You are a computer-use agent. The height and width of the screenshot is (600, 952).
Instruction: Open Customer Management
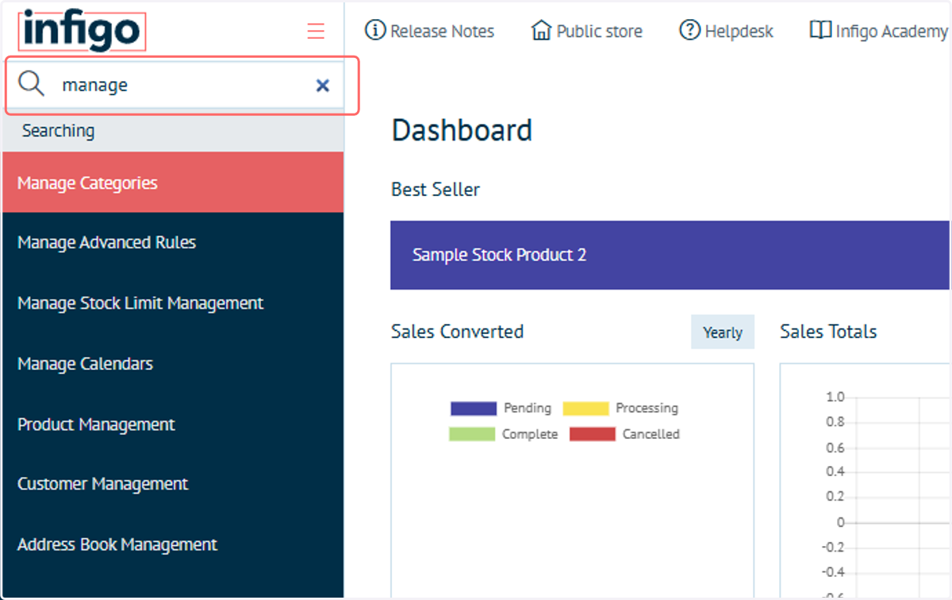click(173, 484)
